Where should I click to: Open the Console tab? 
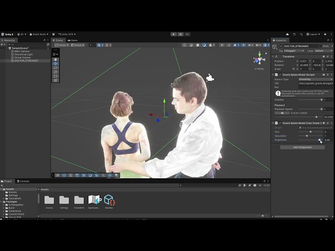pyautogui.click(x=23, y=181)
